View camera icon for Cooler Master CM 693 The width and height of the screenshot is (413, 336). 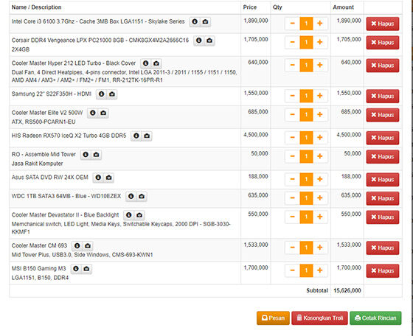click(x=88, y=246)
